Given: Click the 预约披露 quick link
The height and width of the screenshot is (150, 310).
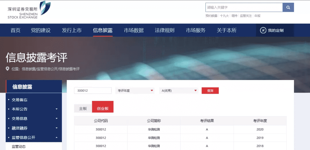Looking at the screenshot, I should pyautogui.click(x=211, y=16).
